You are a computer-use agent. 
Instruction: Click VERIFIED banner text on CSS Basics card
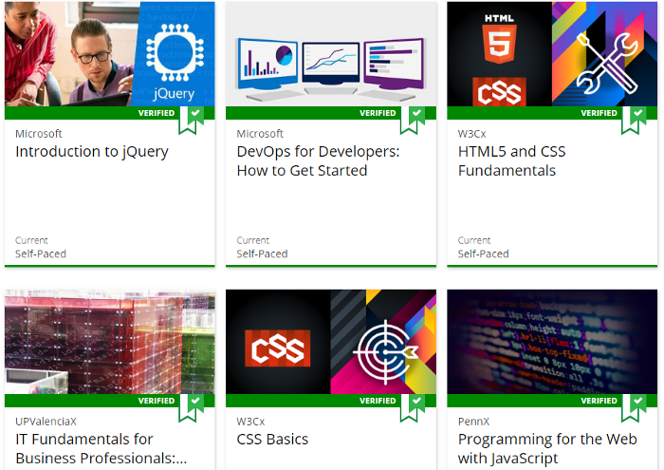coord(378,401)
